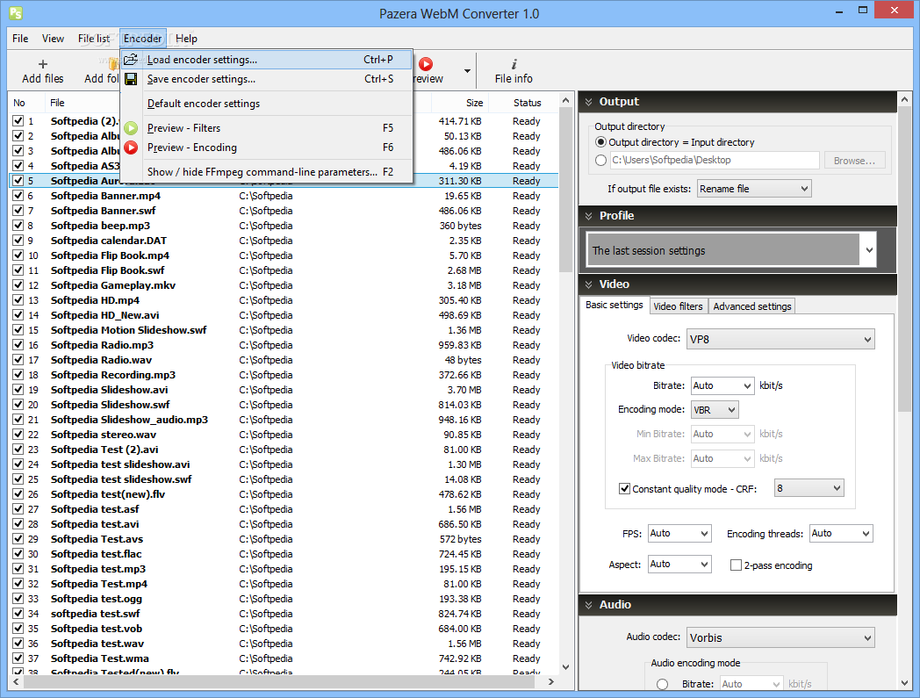The image size is (920, 698).
Task: Switch to the Video filters tab
Action: coord(678,306)
